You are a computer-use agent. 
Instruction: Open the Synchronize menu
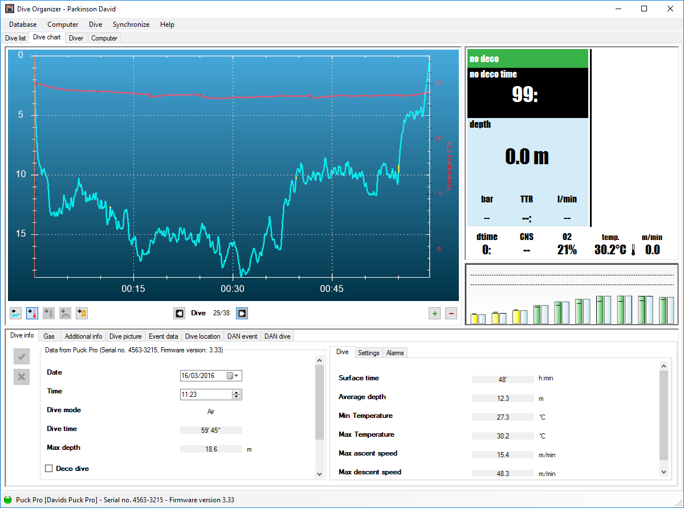131,25
